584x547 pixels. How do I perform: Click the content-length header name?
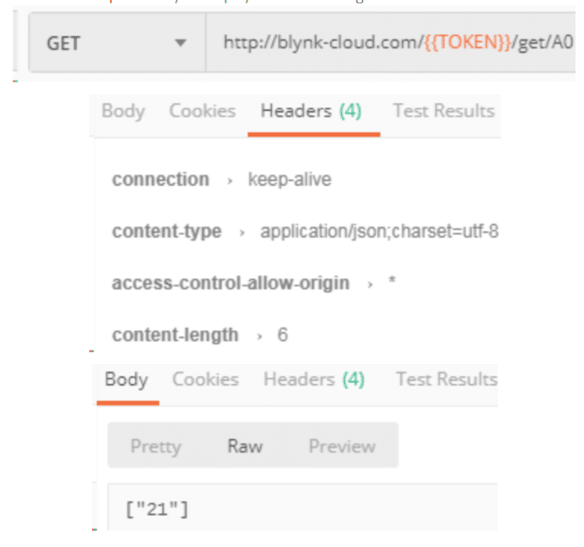[175, 335]
